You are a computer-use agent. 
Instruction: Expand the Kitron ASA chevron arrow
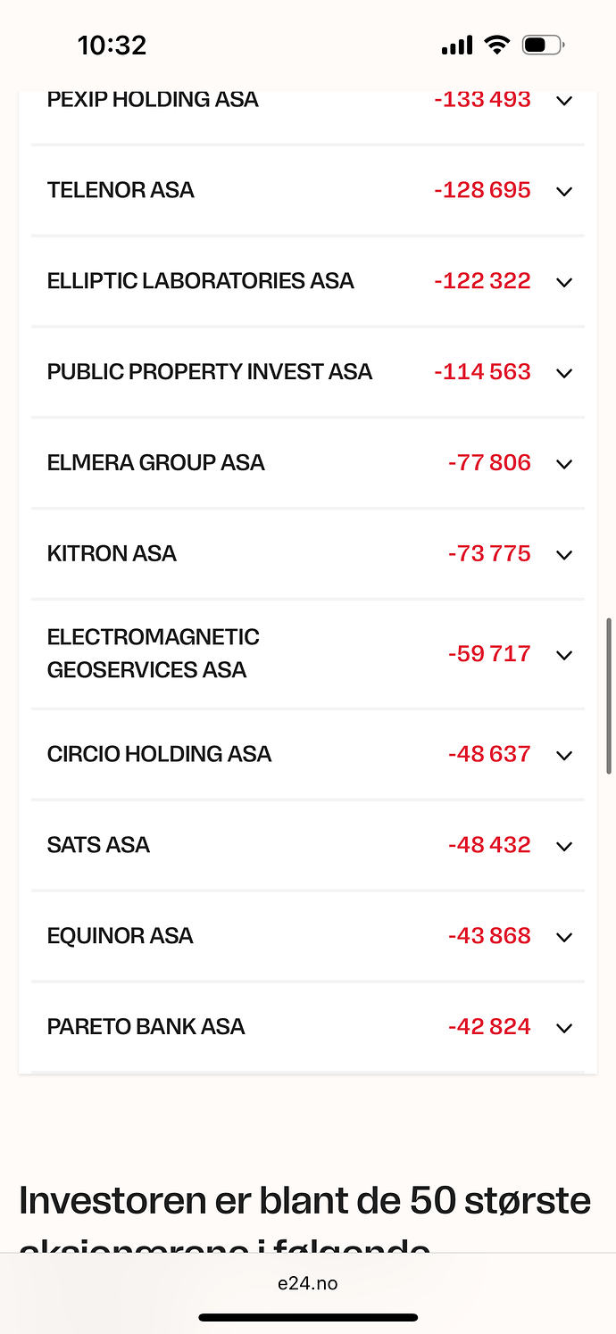click(563, 555)
